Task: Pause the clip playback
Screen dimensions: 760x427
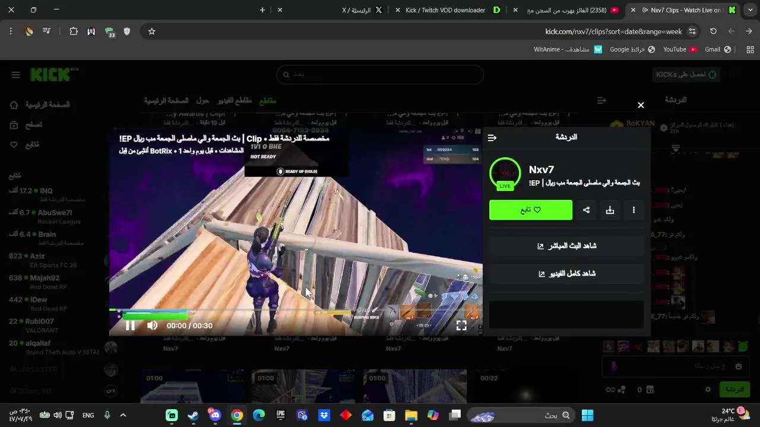Action: [x=130, y=325]
